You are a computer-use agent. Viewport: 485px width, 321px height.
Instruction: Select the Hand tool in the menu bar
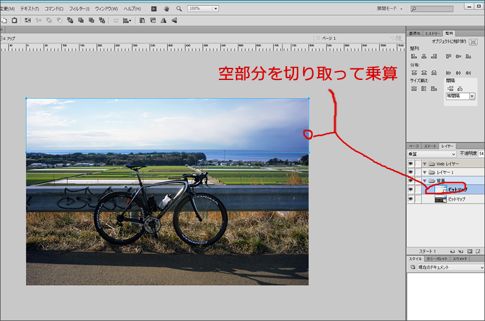(x=166, y=8)
